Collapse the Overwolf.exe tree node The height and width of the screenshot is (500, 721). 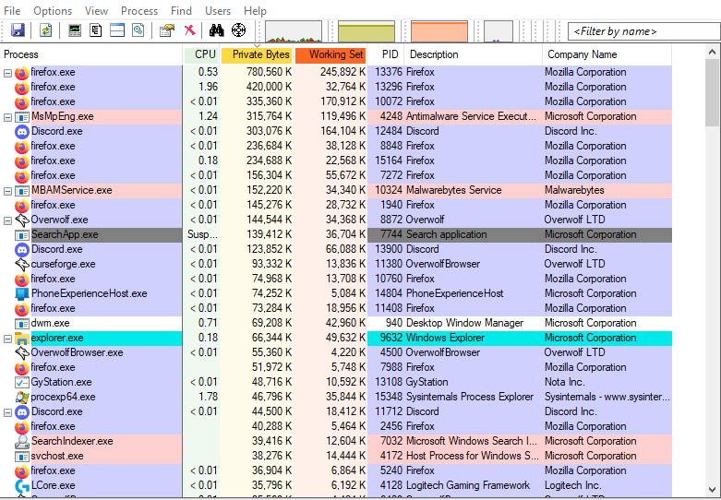[x=7, y=220]
